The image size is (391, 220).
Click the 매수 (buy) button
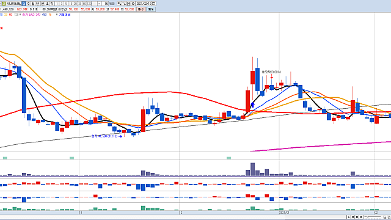(141, 9)
